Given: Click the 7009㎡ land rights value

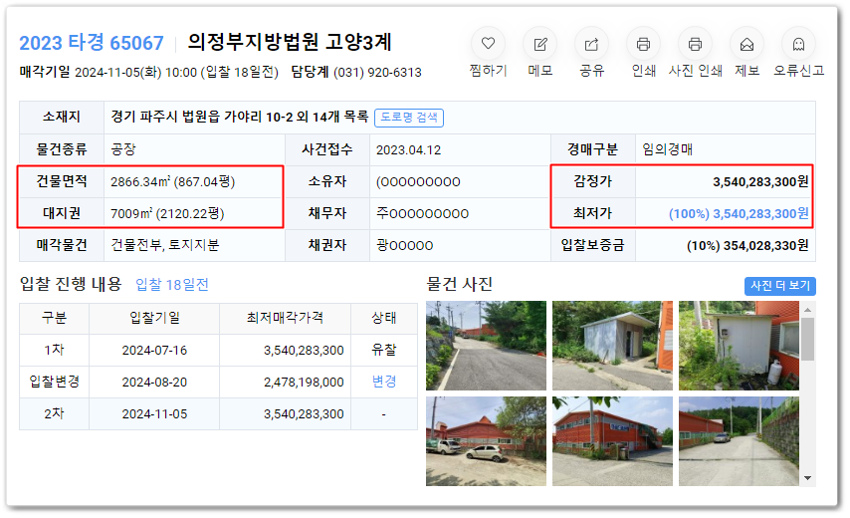Looking at the screenshot, I should (x=167, y=213).
